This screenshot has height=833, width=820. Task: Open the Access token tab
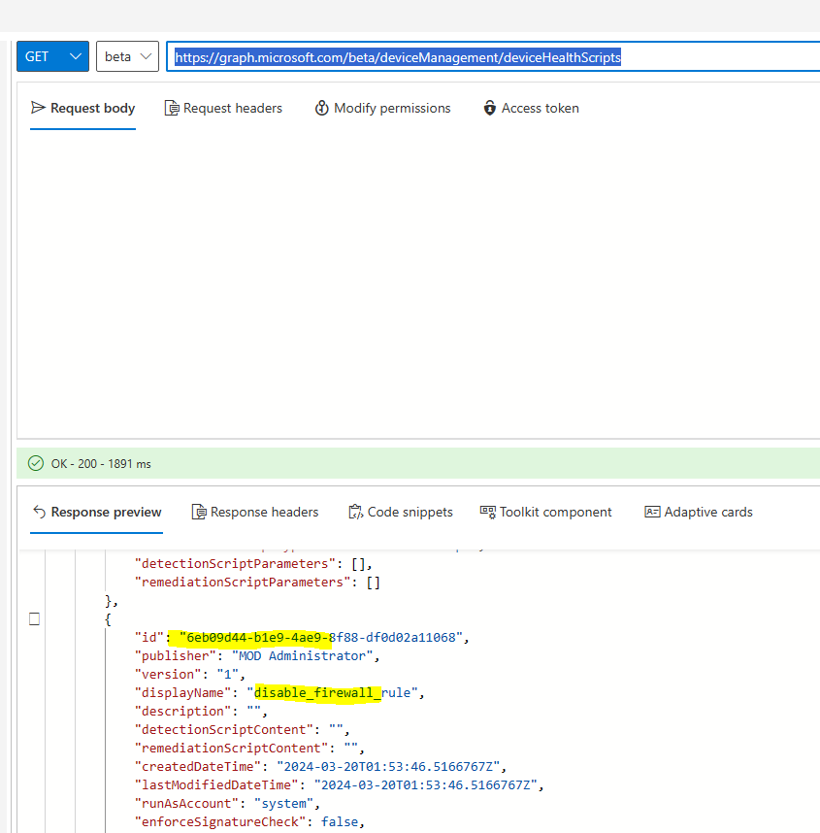point(531,109)
